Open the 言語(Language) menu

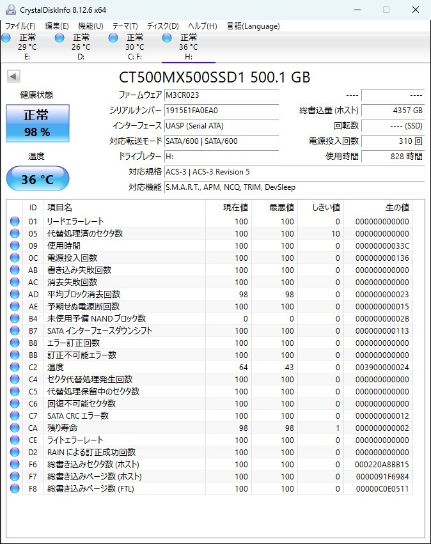point(253,26)
